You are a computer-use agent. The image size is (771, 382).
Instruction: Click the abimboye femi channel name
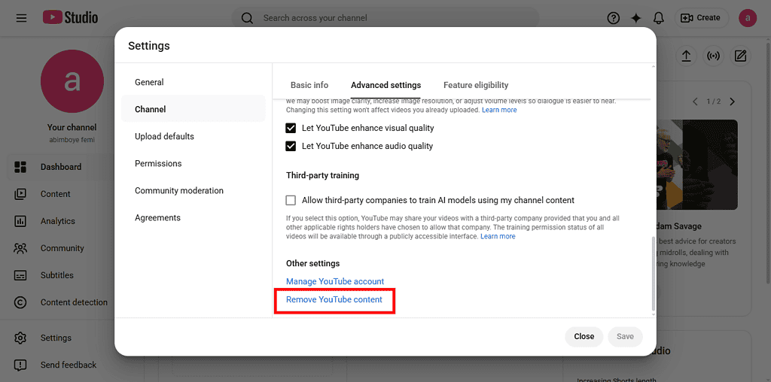(x=72, y=139)
